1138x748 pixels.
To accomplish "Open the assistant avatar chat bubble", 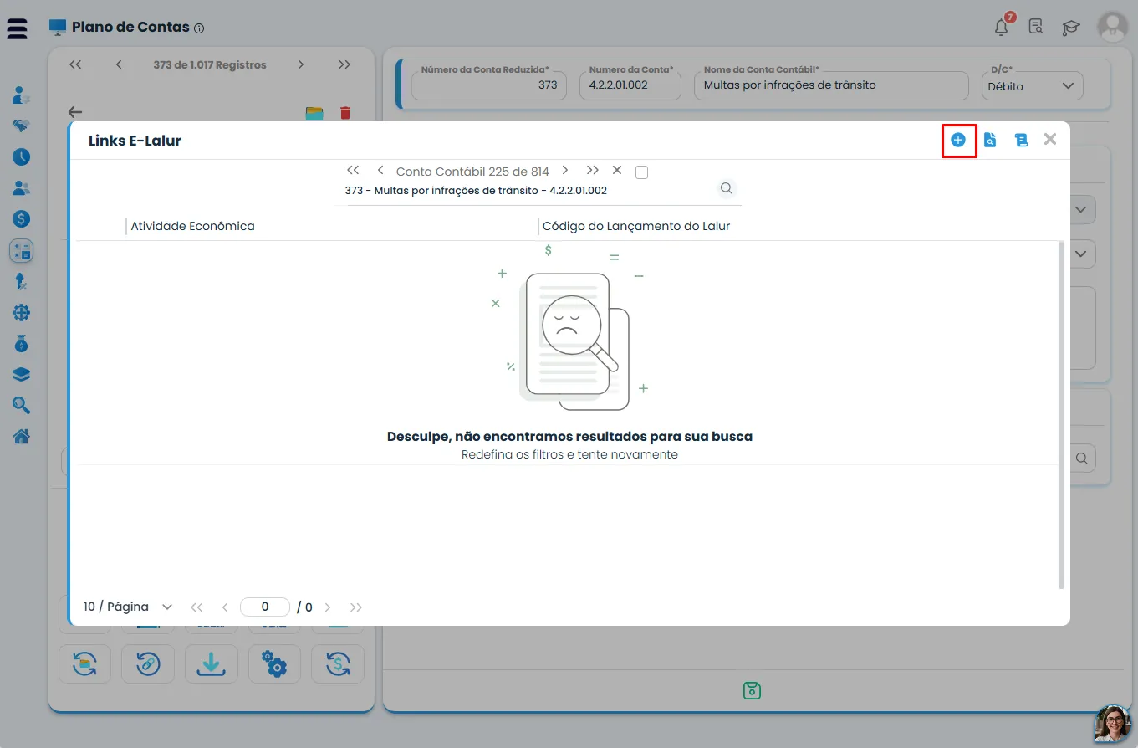I will (x=1114, y=725).
